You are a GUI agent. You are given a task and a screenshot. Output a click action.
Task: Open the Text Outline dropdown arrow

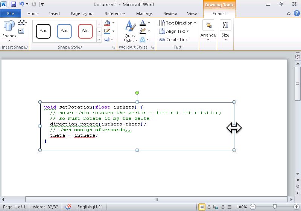(149, 31)
